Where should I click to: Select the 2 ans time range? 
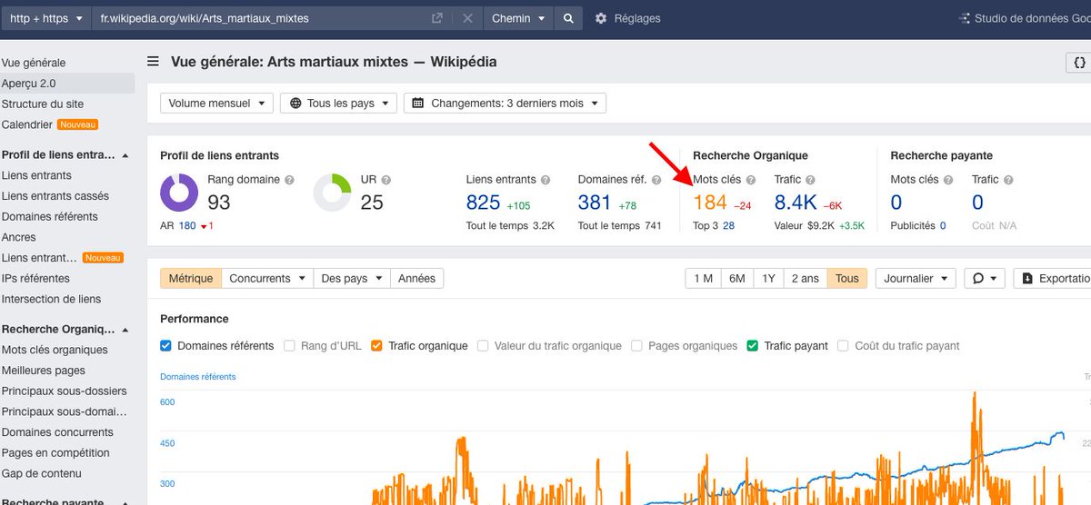click(x=805, y=279)
